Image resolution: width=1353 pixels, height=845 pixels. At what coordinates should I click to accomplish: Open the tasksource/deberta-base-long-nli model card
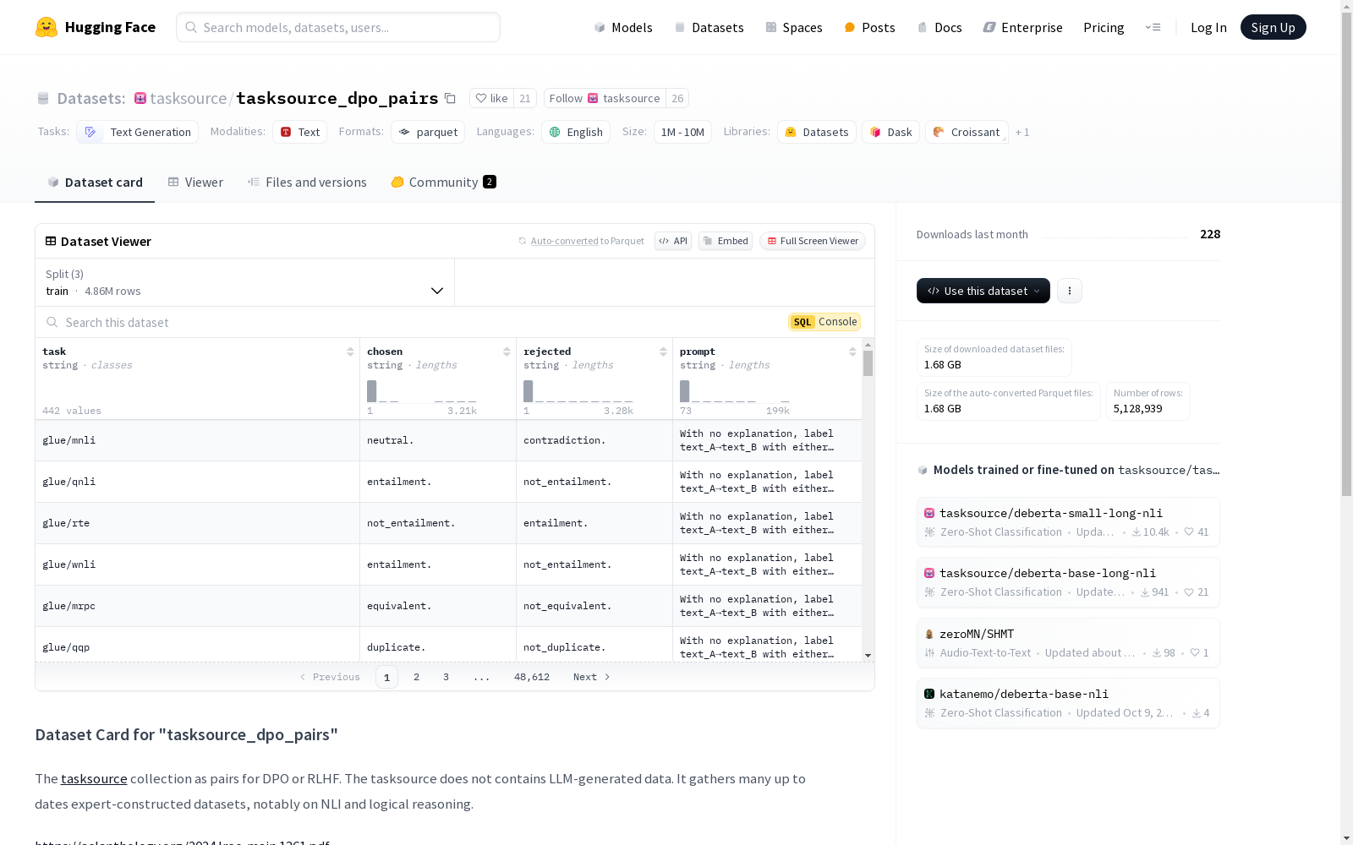(x=1068, y=582)
